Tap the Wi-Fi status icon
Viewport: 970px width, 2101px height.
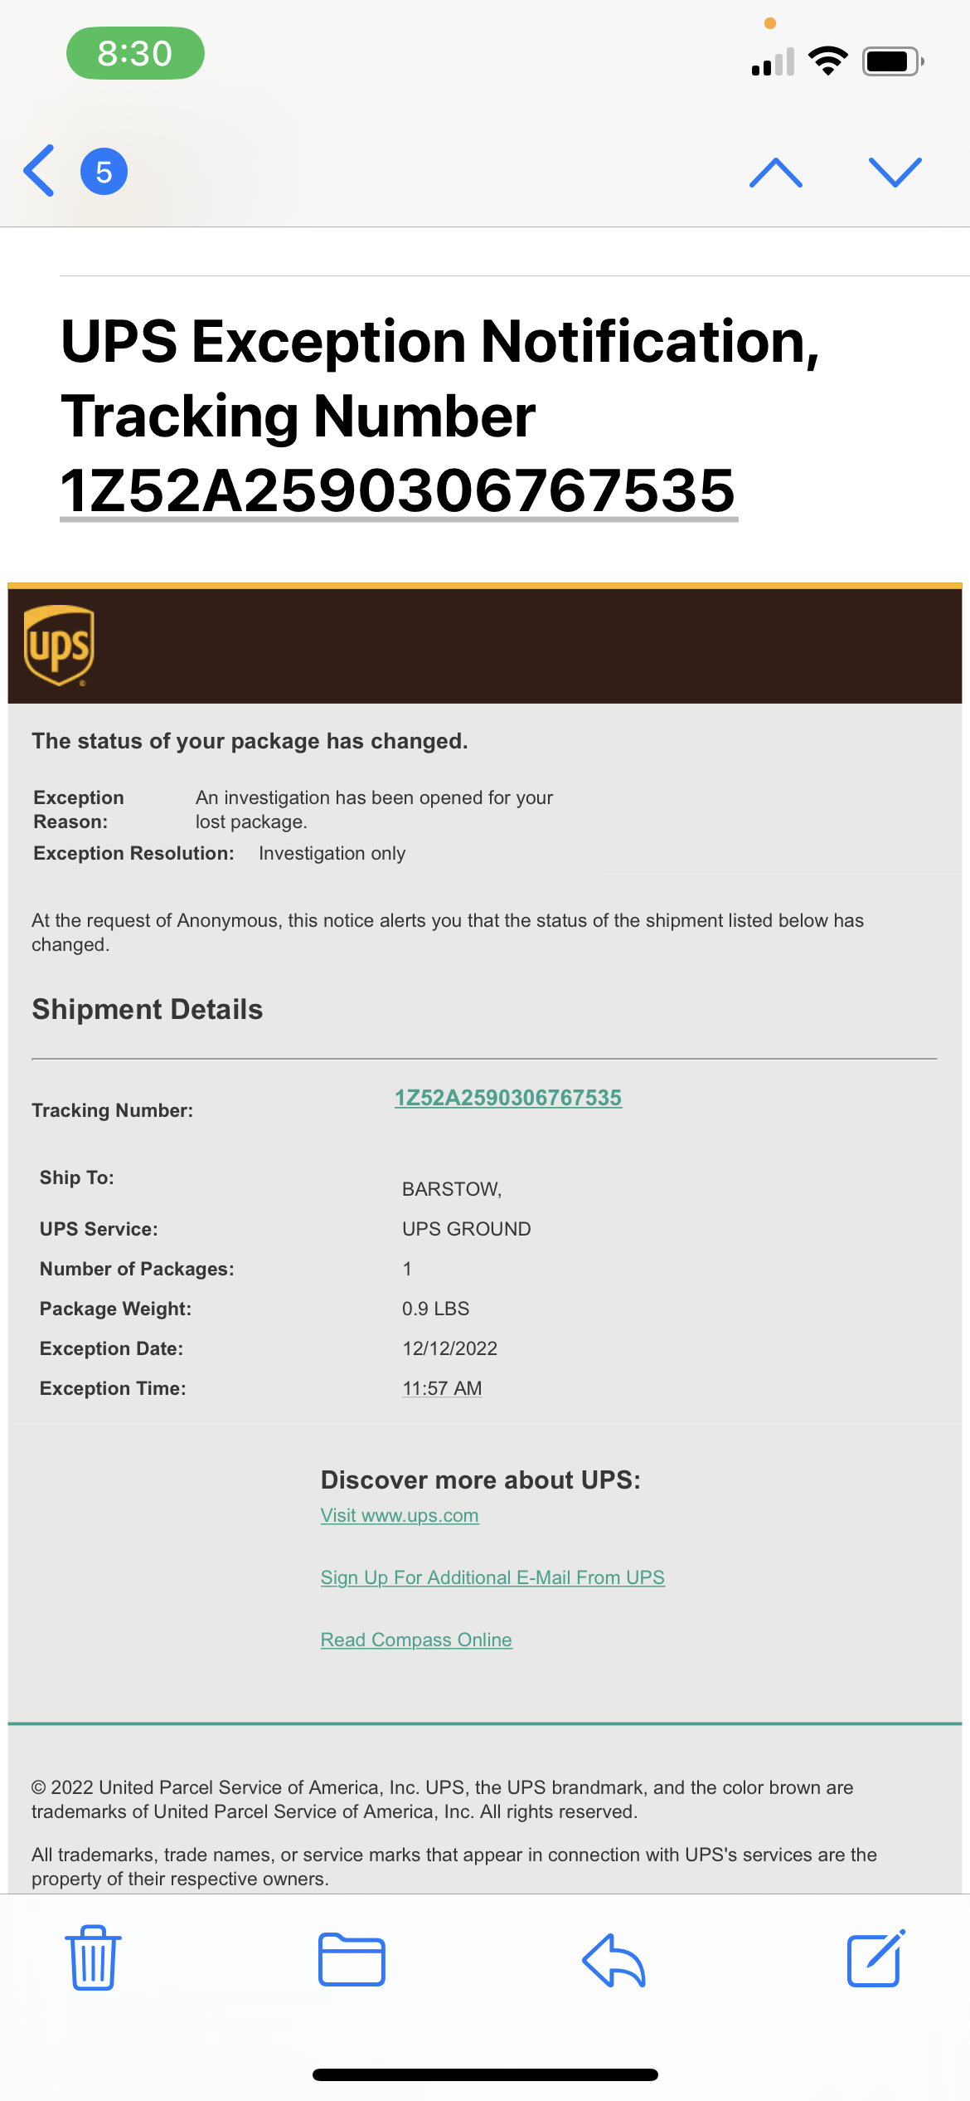coord(827,61)
